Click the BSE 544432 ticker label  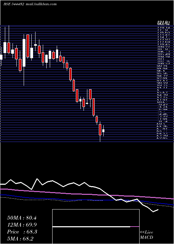point(14,4)
